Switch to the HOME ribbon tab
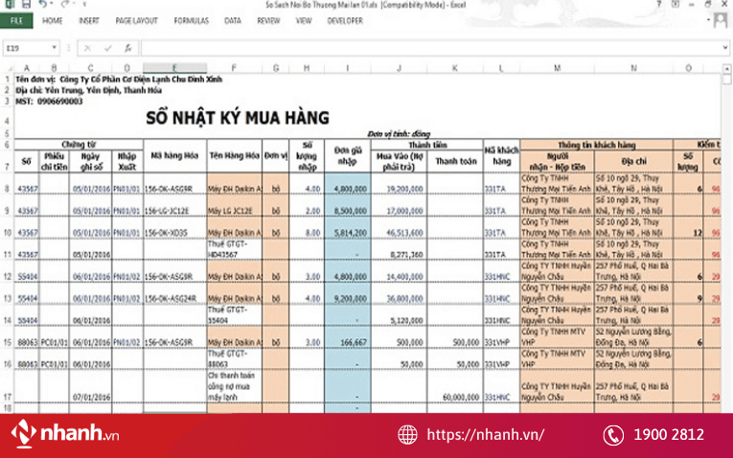The image size is (733, 458). (53, 21)
